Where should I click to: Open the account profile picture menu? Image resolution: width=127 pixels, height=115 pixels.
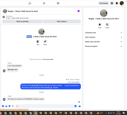[122, 3]
